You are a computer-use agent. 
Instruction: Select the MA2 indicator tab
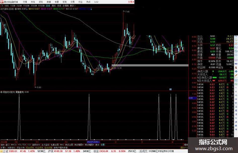[x=62, y=145]
